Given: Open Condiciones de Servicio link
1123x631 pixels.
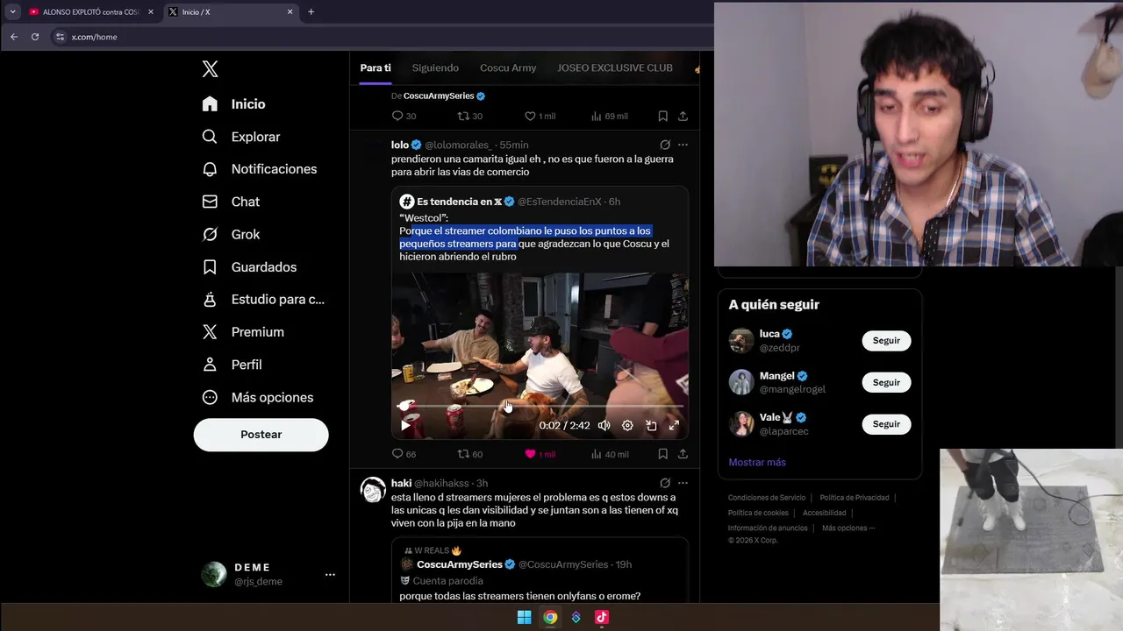Looking at the screenshot, I should [767, 498].
